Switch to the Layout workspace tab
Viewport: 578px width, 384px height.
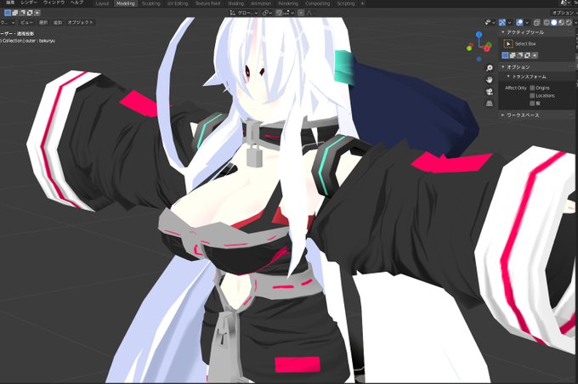tap(102, 3)
